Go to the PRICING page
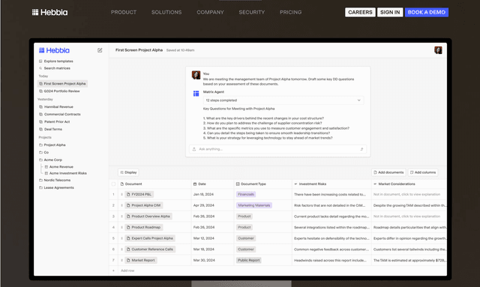The width and height of the screenshot is (480, 287). pyautogui.click(x=290, y=12)
